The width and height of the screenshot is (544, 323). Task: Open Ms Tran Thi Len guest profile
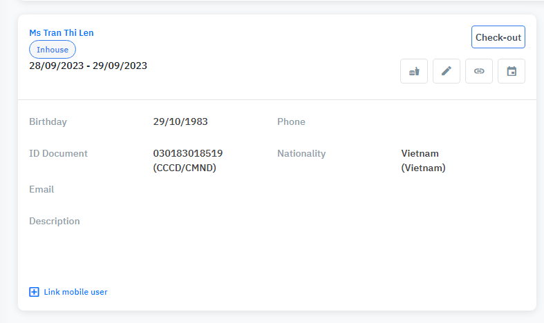62,32
